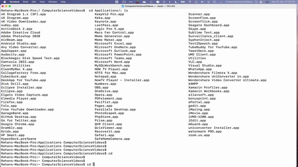Screen dimensions: 298x167
Task: Click the display mirroring icon
Action: point(196,2)
